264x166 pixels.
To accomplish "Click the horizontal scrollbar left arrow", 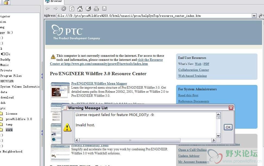I will (x=77, y=140).
